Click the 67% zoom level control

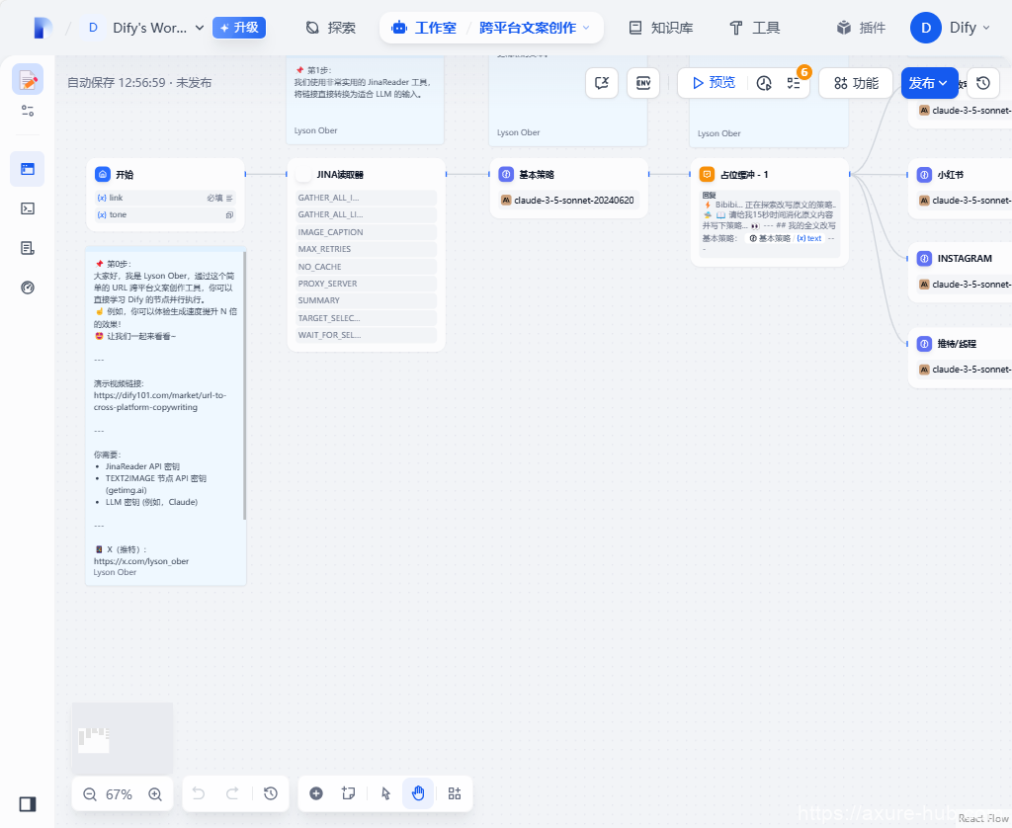pos(119,794)
